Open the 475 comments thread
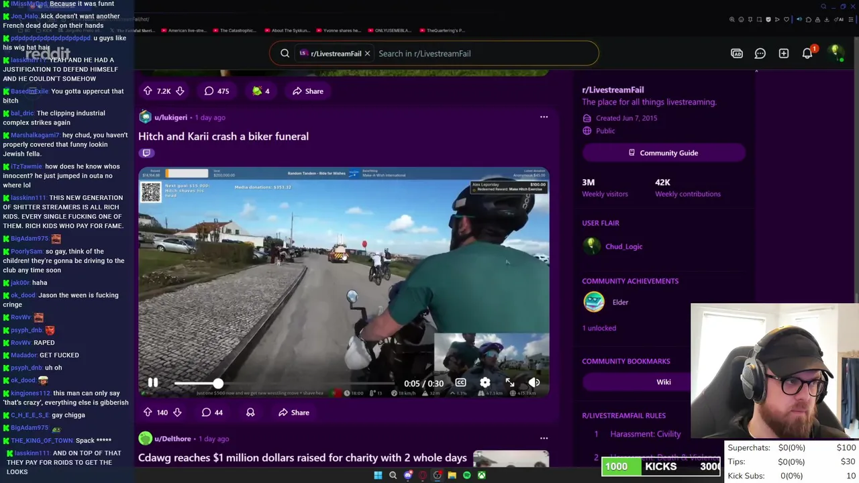 coord(216,91)
